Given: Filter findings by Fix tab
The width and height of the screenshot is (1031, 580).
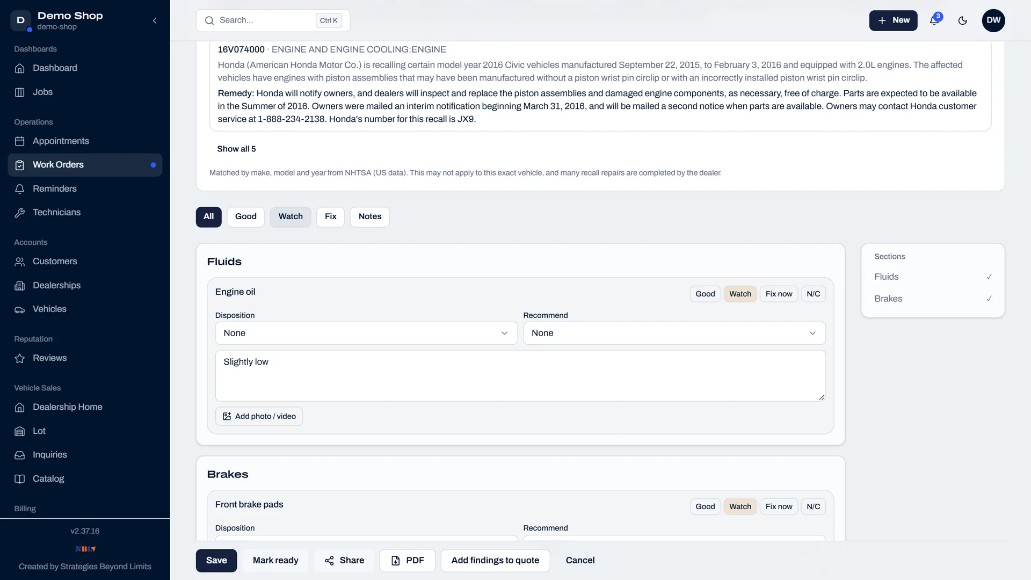Looking at the screenshot, I should [x=330, y=216].
